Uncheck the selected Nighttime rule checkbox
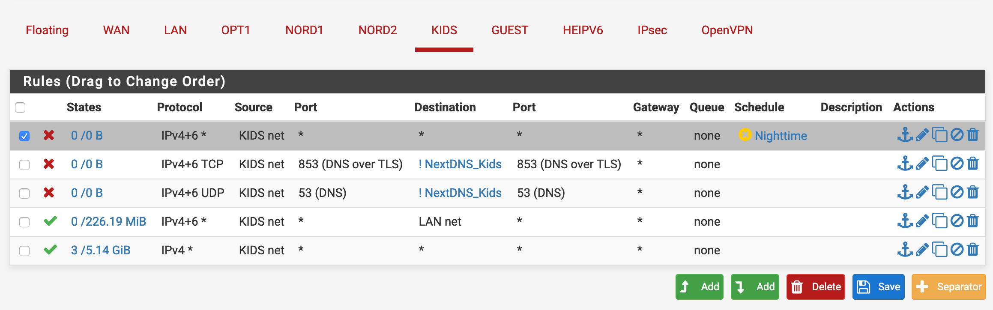The image size is (993, 310). point(24,135)
